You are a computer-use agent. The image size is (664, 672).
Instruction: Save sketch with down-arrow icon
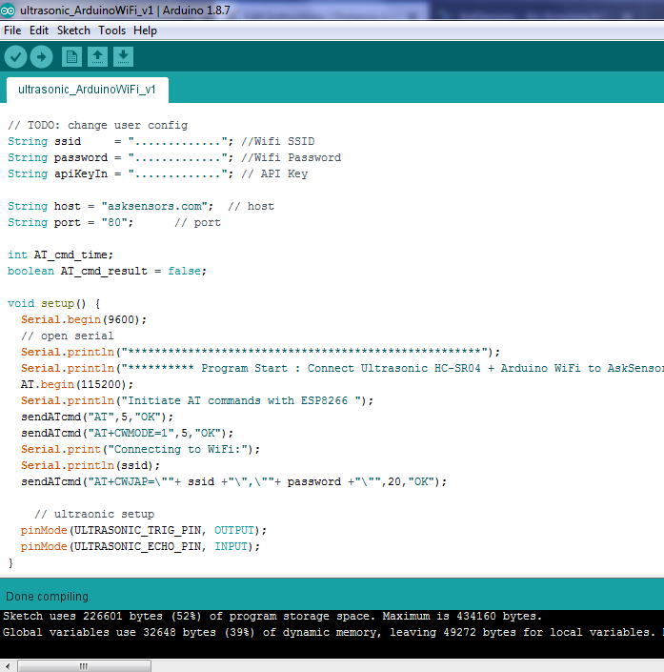124,56
